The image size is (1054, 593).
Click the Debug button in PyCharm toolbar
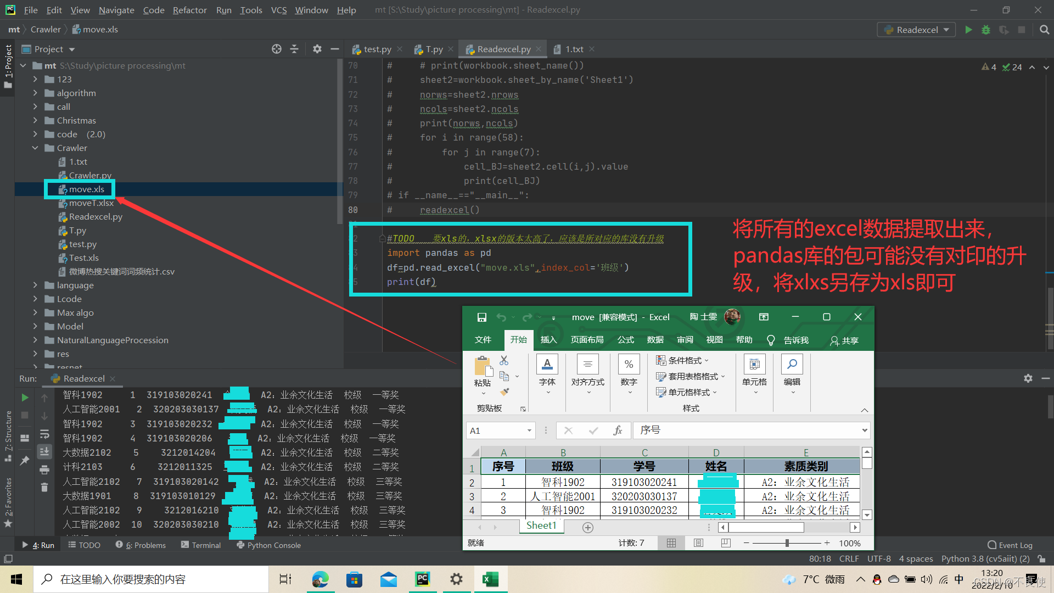986,30
